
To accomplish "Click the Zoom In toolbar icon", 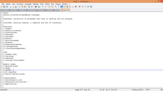I will click(x=43, y=7).
